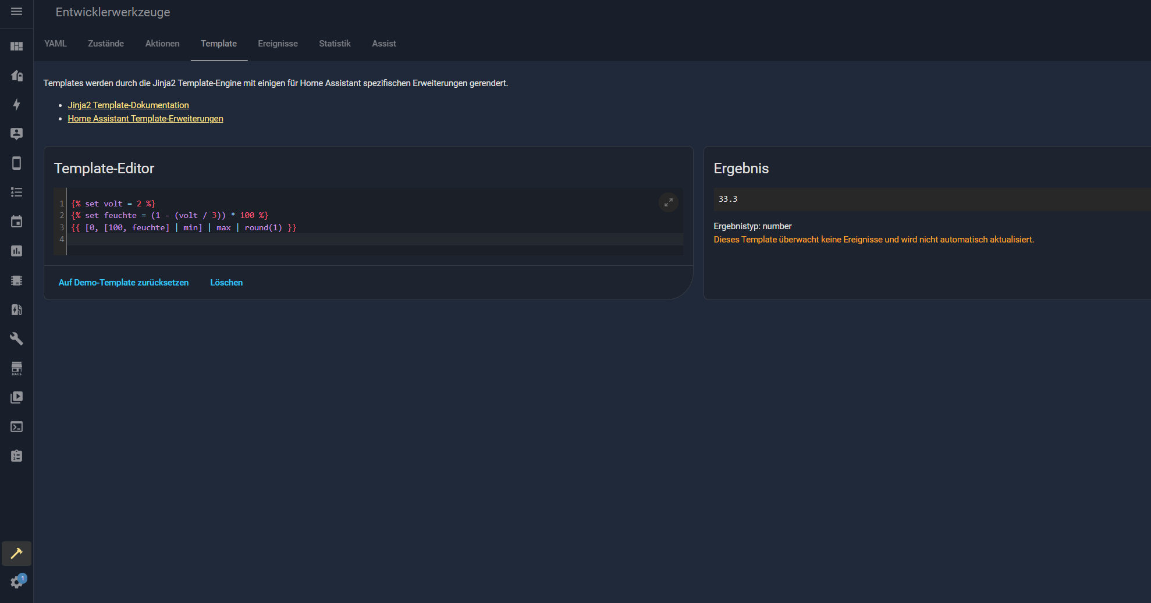Screen dimensions: 1151x603
Task: Click the lightning bolt sidebar icon
Action: pyautogui.click(x=16, y=105)
